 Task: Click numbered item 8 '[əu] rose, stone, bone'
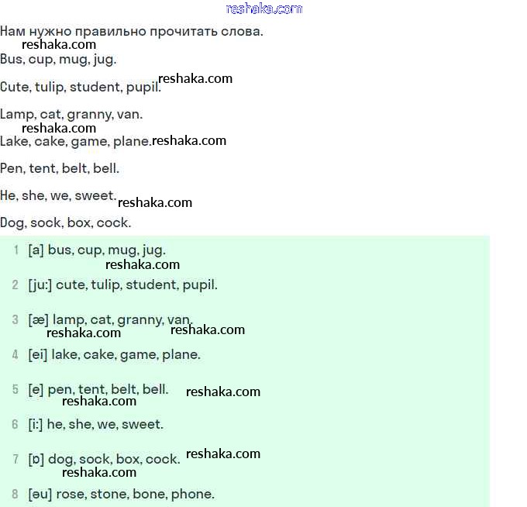(122, 495)
